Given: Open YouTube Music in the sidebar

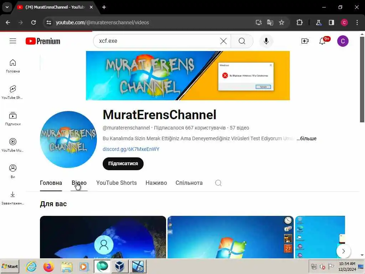Looking at the screenshot, I should [x=13, y=145].
